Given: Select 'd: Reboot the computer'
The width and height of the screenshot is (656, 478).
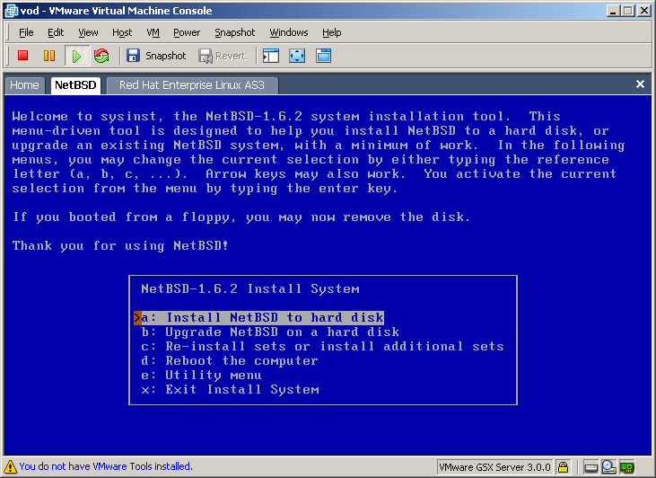Looking at the screenshot, I should click(230, 360).
